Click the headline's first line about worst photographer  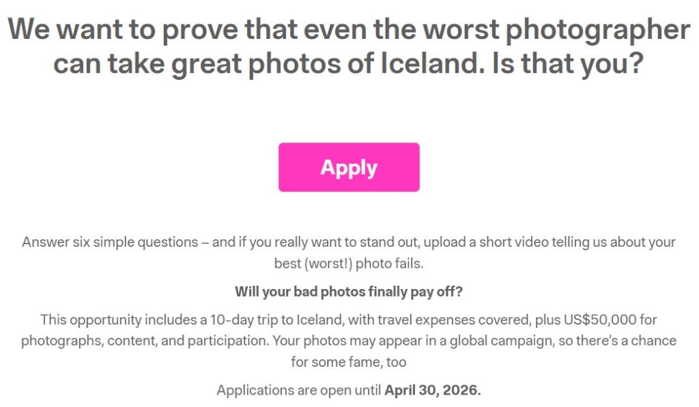(x=349, y=31)
